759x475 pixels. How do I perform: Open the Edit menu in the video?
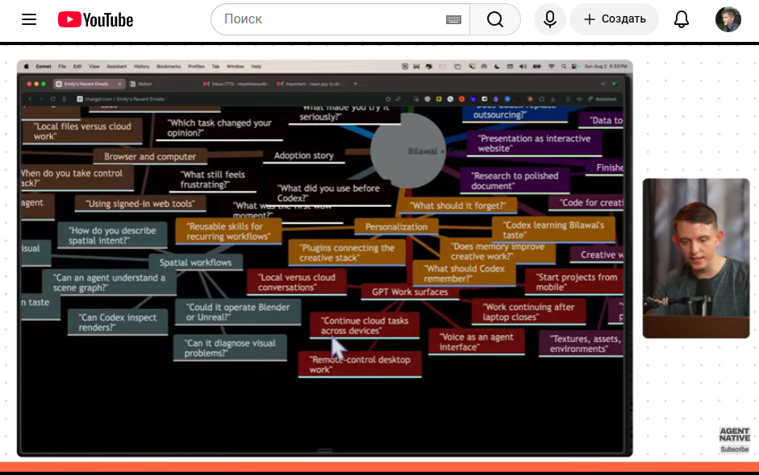pos(77,66)
